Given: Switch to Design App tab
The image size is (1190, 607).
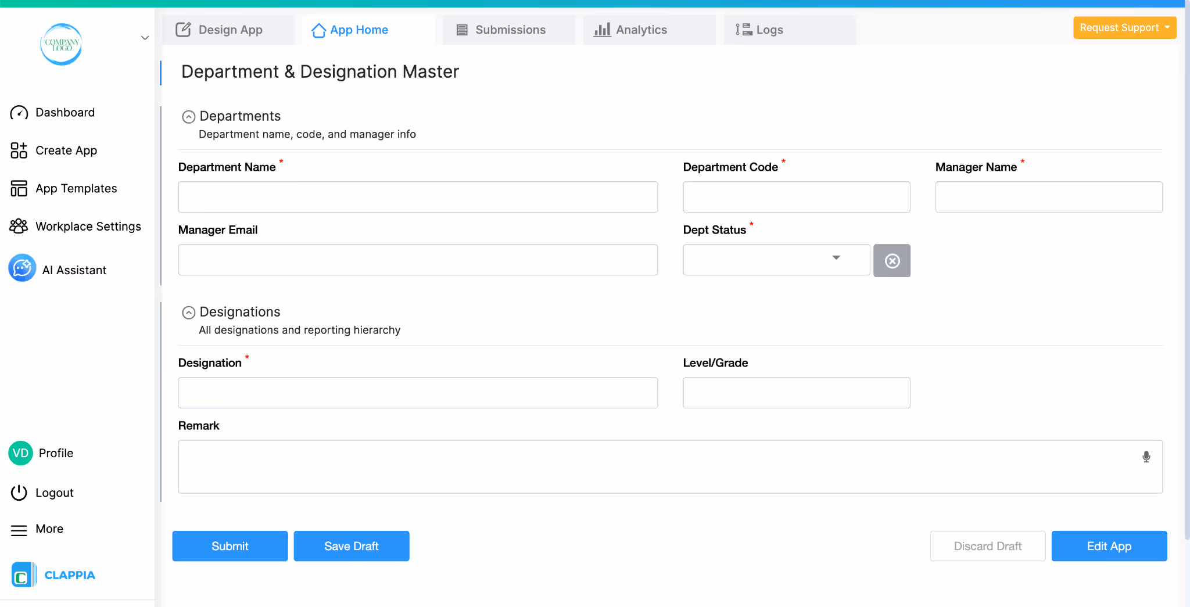Looking at the screenshot, I should coord(230,29).
